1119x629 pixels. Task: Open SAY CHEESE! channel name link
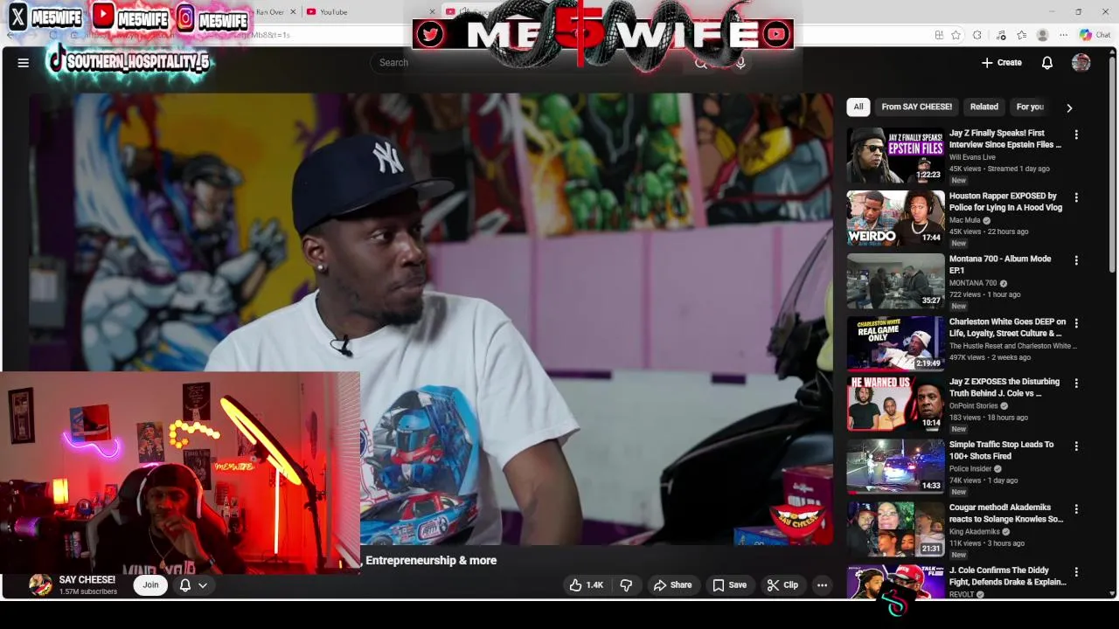tap(87, 580)
